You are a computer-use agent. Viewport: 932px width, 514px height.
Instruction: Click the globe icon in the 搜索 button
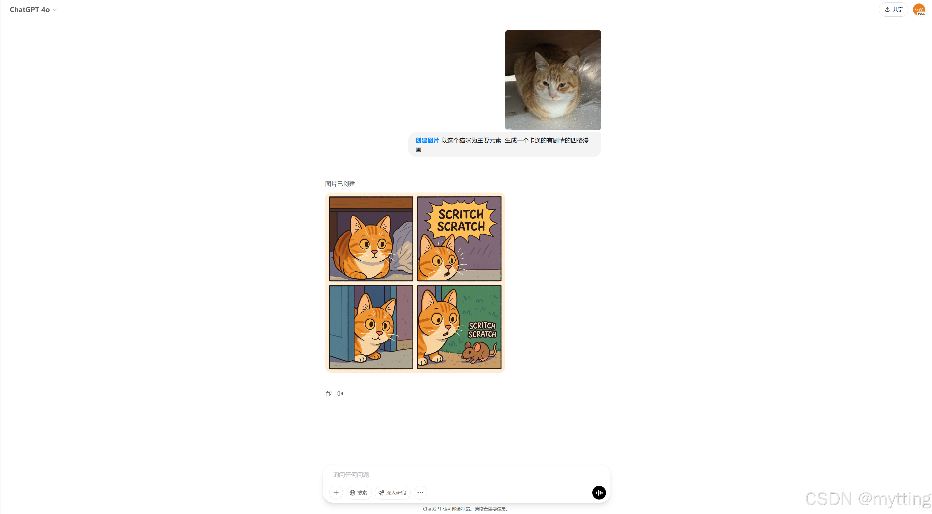click(x=352, y=493)
